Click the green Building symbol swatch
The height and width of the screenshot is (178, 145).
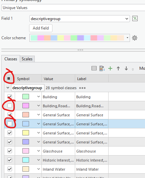tap(26, 97)
